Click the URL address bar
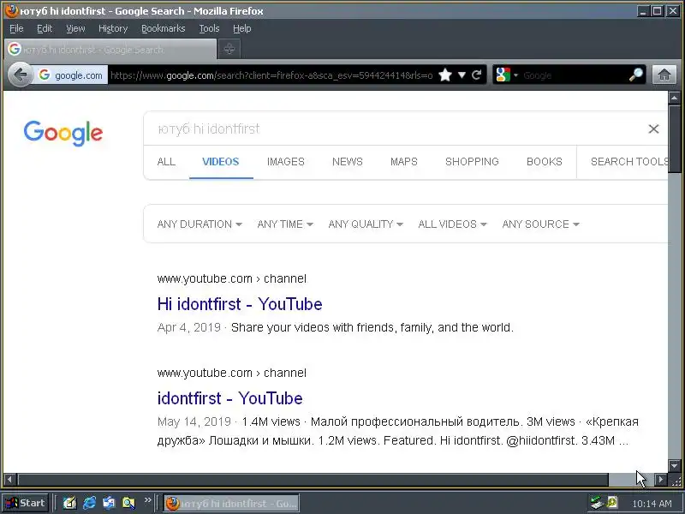 271,75
